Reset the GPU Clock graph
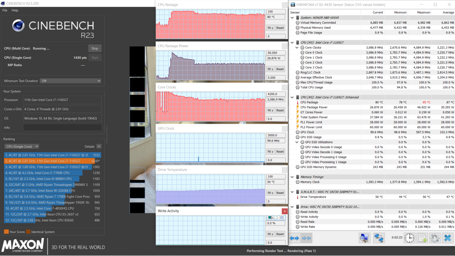 (280, 151)
